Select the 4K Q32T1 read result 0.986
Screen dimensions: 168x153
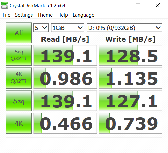(65, 78)
